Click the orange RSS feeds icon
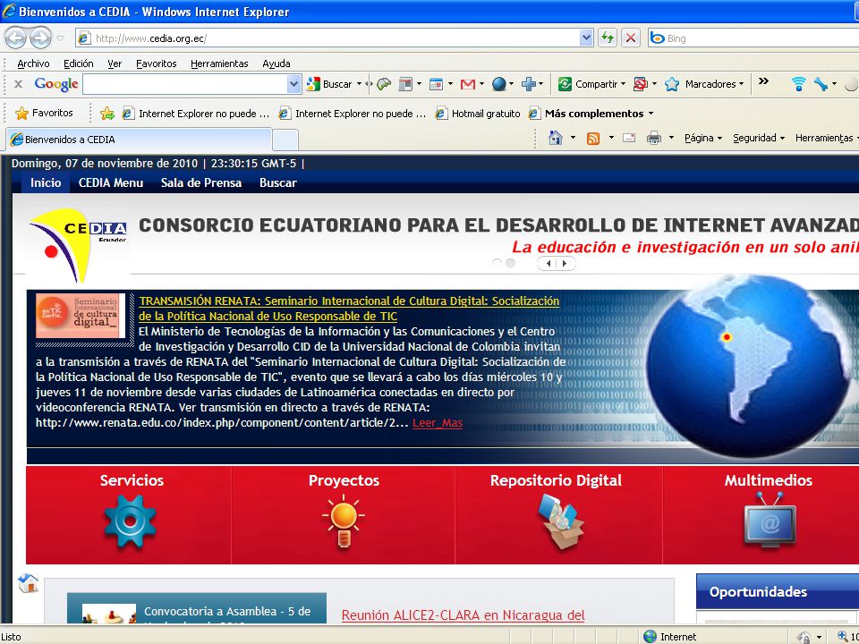This screenshot has width=859, height=644. click(x=592, y=138)
